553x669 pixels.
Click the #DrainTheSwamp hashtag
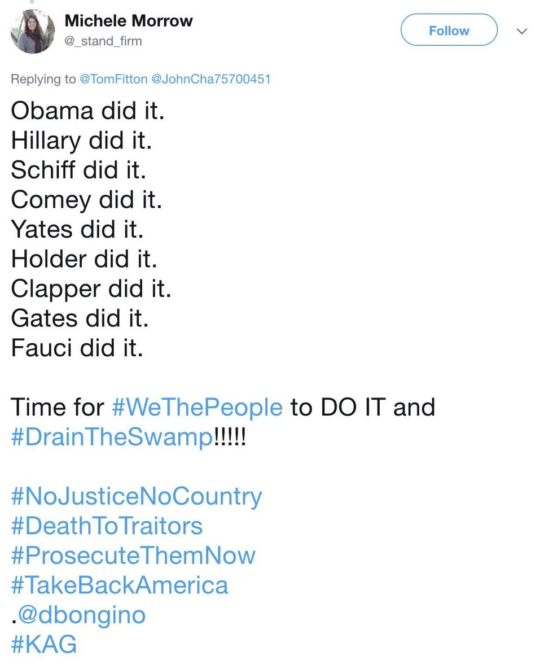pyautogui.click(x=112, y=437)
